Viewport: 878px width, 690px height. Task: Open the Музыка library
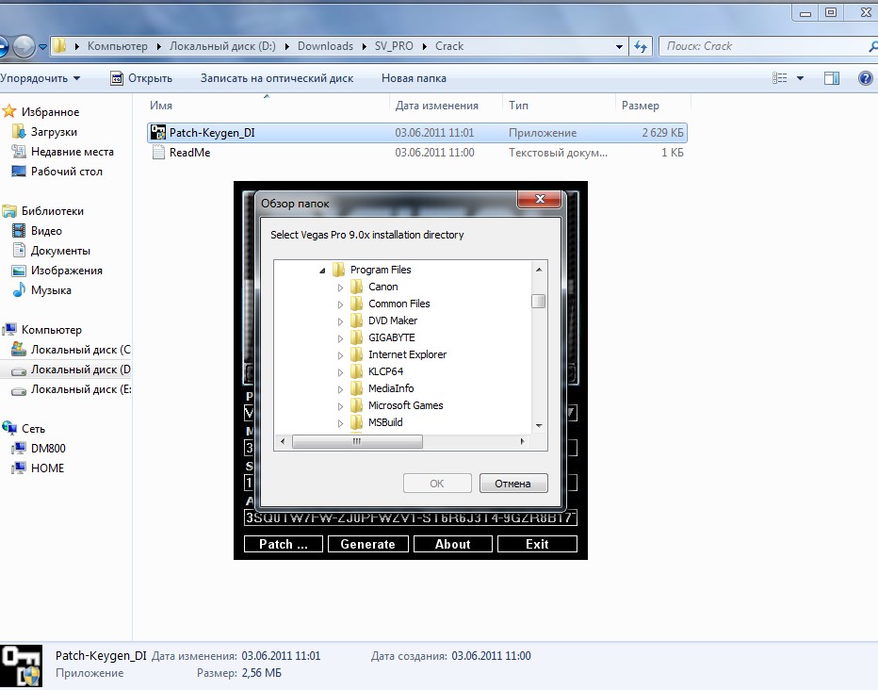point(51,290)
